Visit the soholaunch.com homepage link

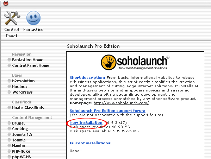(x=121, y=103)
